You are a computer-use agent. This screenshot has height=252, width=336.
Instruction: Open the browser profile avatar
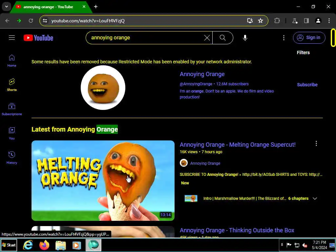(x=318, y=21)
